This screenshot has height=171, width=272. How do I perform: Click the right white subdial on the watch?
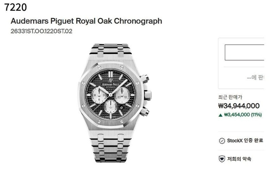122,93
